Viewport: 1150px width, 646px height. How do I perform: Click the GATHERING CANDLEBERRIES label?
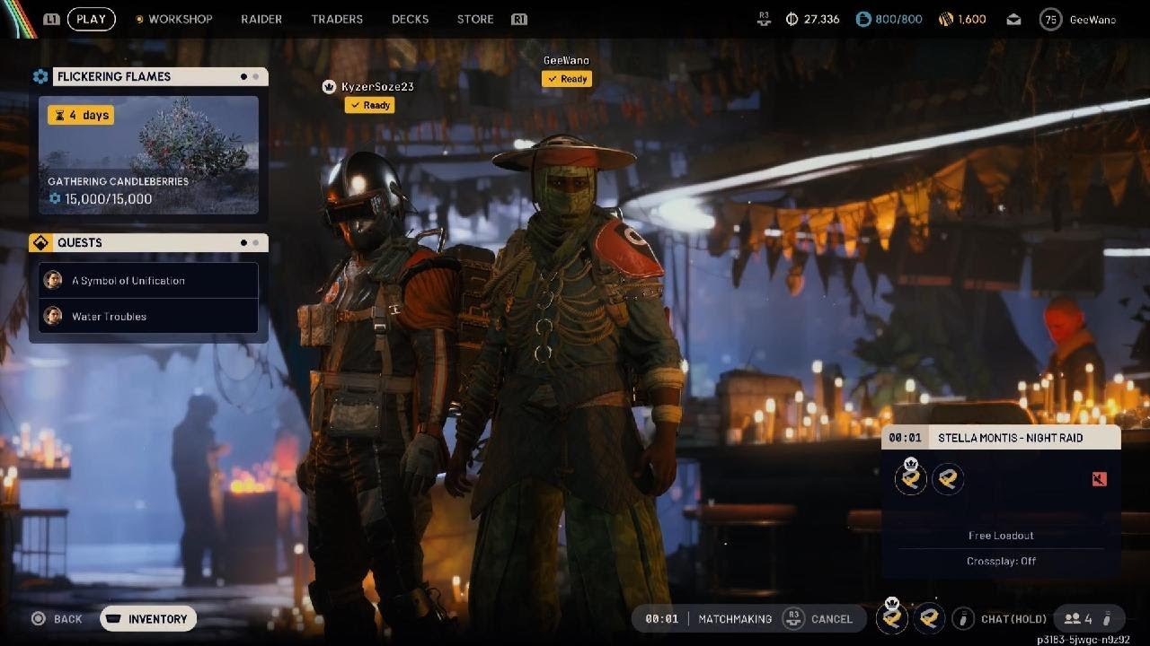pos(118,181)
